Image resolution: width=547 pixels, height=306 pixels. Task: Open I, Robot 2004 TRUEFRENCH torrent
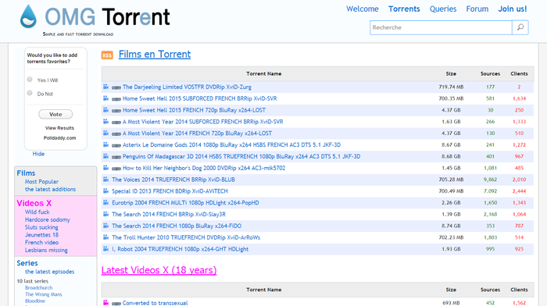pyautogui.click(x=180, y=249)
